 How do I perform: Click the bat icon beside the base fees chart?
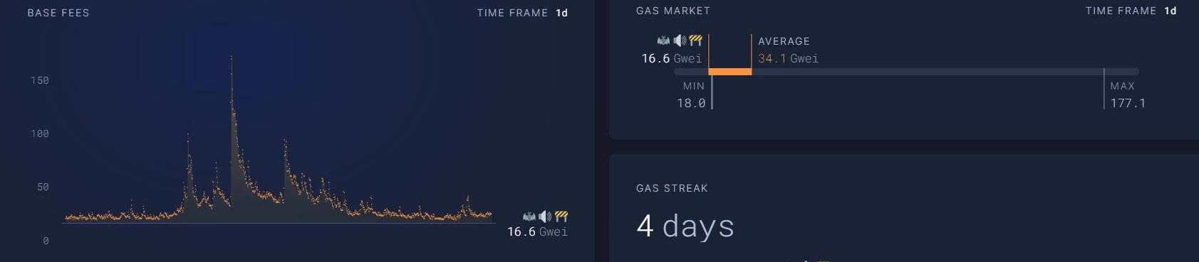pos(529,217)
